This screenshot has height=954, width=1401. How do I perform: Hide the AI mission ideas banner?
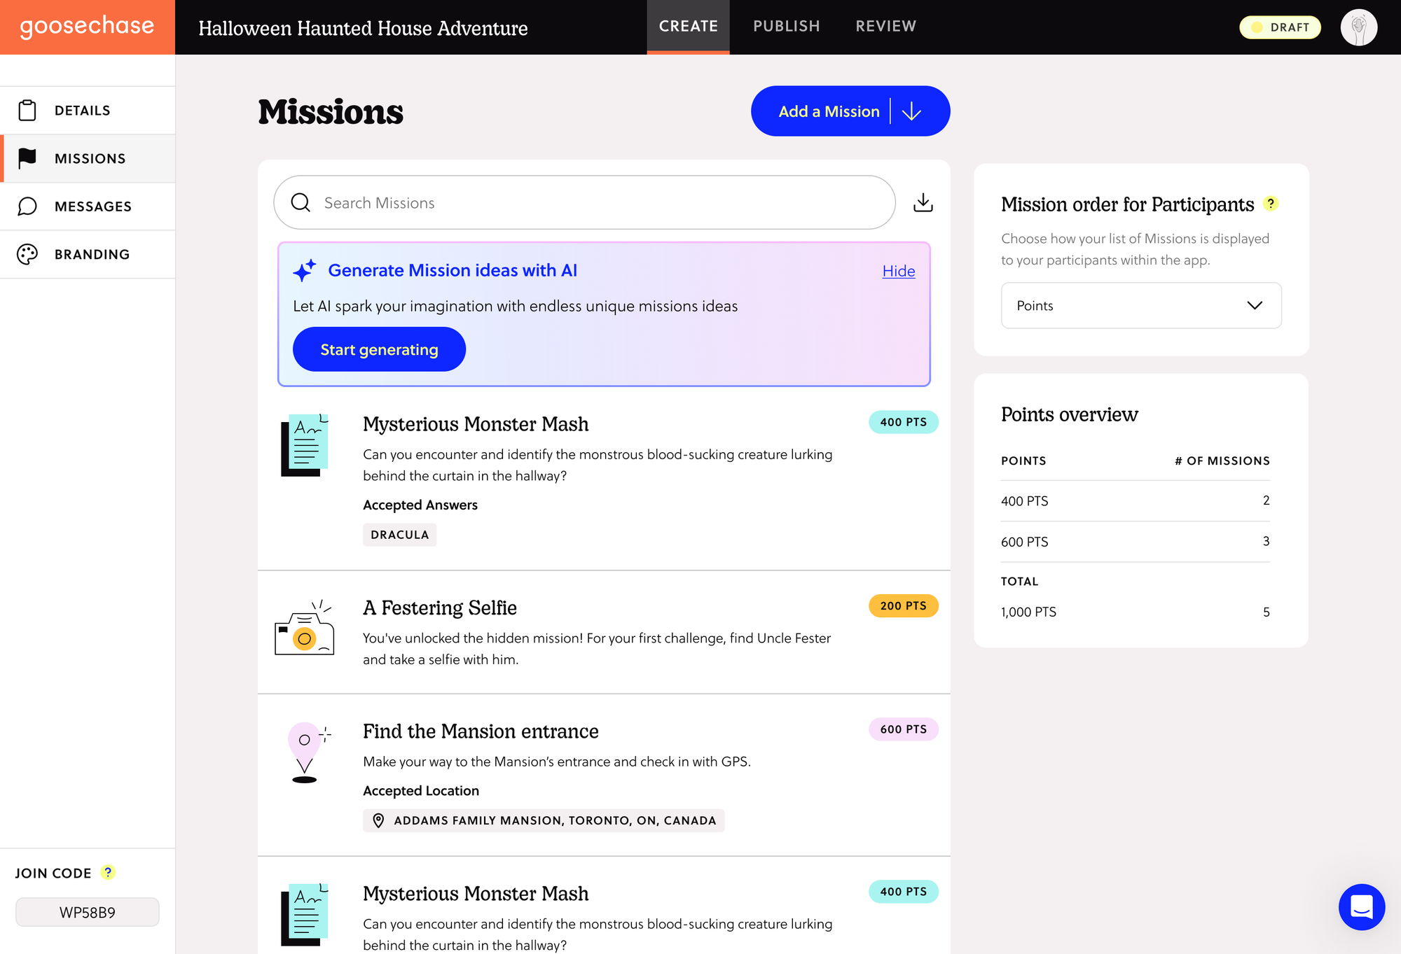tap(898, 271)
